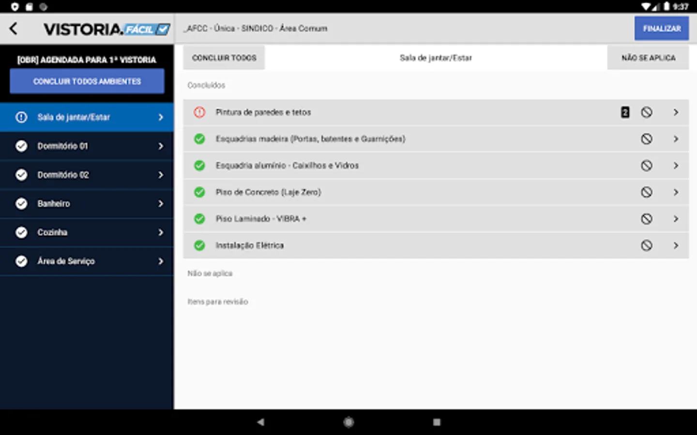
Task: Expand Dormitório 02 chevron
Action: click(161, 175)
